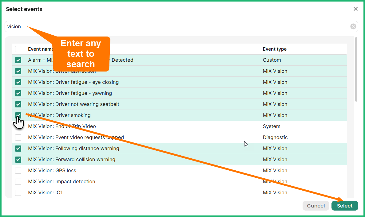Click the Cancel button
The image size is (365, 217).
click(x=316, y=206)
